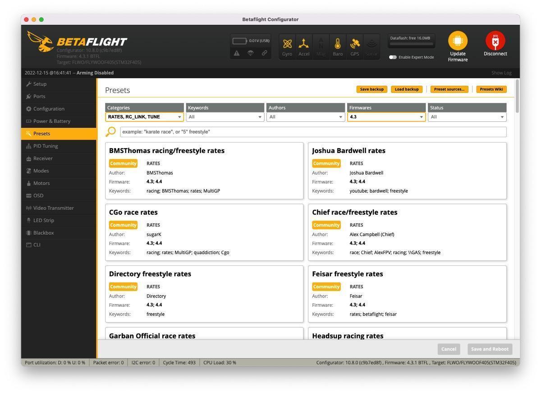Open the Feisar freestyle rates preset
The image size is (541, 394).
(x=407, y=294)
